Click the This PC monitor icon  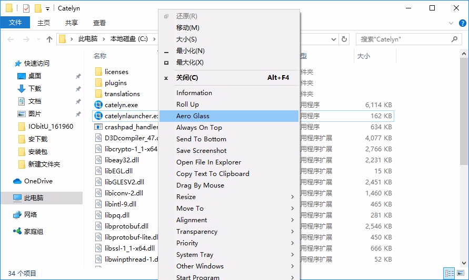click(x=17, y=198)
